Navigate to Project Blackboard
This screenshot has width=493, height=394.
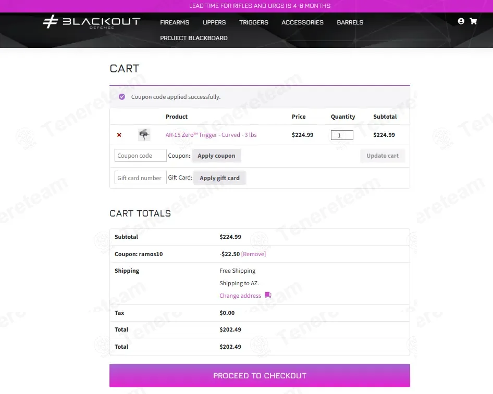click(x=194, y=38)
